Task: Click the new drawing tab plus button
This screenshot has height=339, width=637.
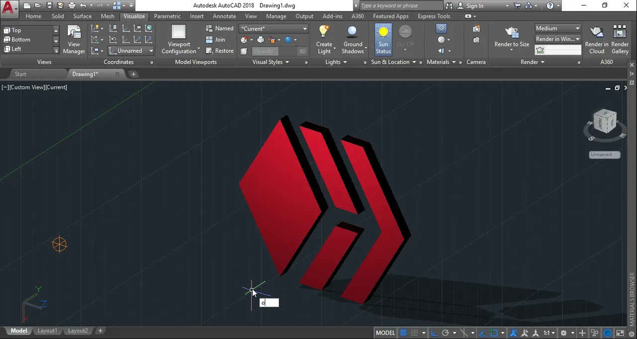Action: click(133, 74)
